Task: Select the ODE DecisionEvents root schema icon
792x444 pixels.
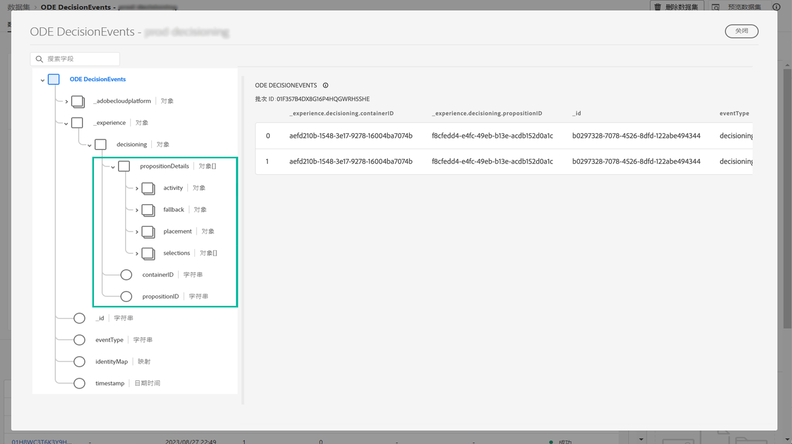Action: pos(54,79)
